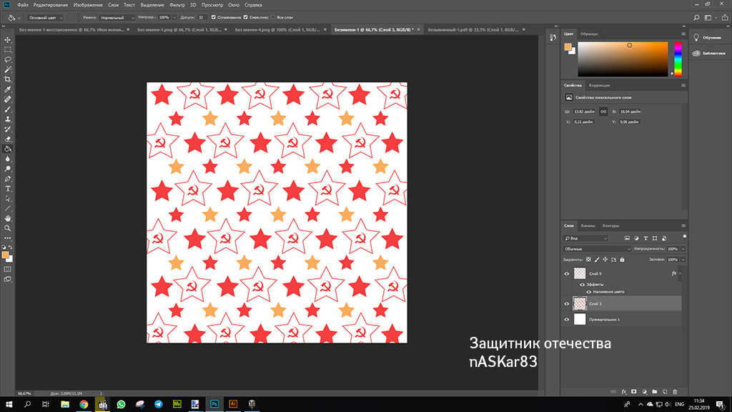Viewport: 732px width, 412px height.
Task: Click the delete layer trash icon
Action: [676, 391]
